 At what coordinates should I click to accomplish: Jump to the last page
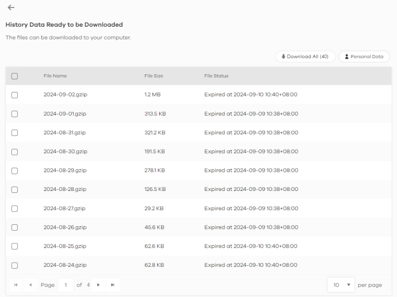[x=112, y=285]
